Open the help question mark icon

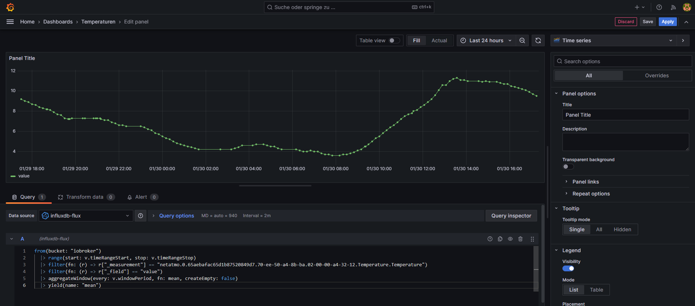point(659,7)
